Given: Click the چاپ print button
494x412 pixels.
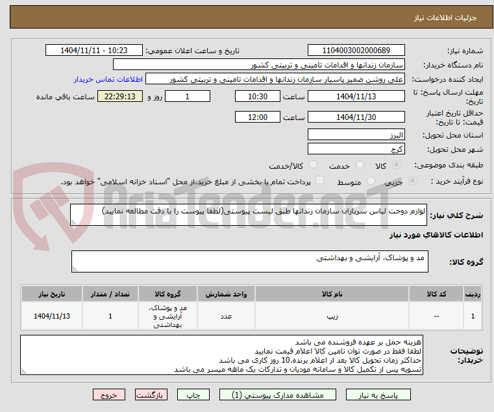Looking at the screenshot, I should 193,394.
